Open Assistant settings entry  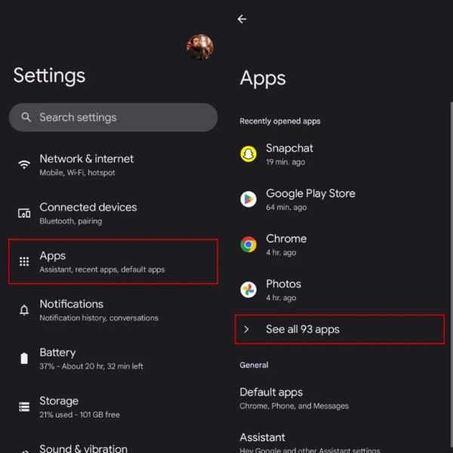pos(310,442)
